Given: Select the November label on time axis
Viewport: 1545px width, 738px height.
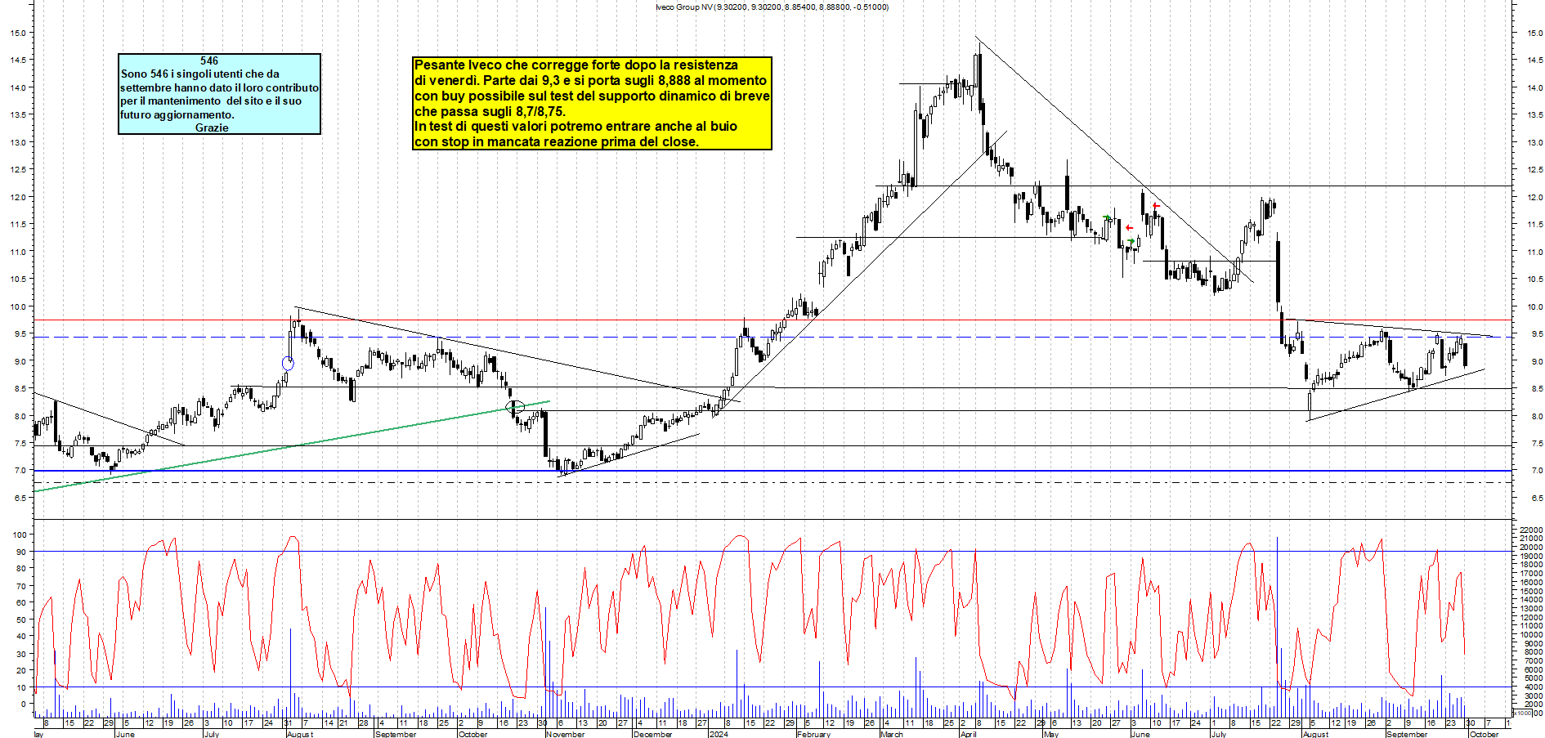Looking at the screenshot, I should (x=565, y=734).
